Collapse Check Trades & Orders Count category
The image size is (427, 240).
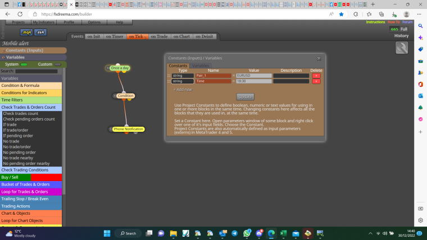31,107
